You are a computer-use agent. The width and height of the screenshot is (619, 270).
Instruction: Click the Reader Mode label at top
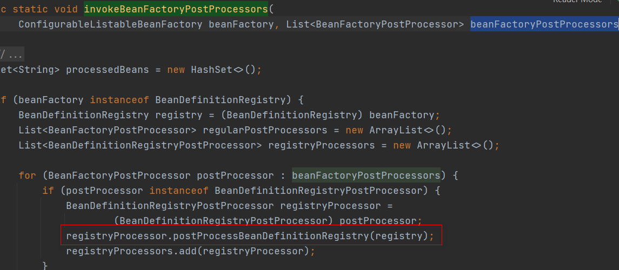click(577, 2)
